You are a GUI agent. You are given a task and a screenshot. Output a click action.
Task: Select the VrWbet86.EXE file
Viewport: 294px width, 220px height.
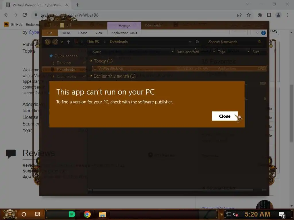[x=179, y=68]
